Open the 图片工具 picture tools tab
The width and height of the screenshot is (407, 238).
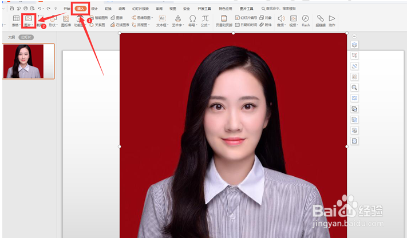(x=246, y=9)
